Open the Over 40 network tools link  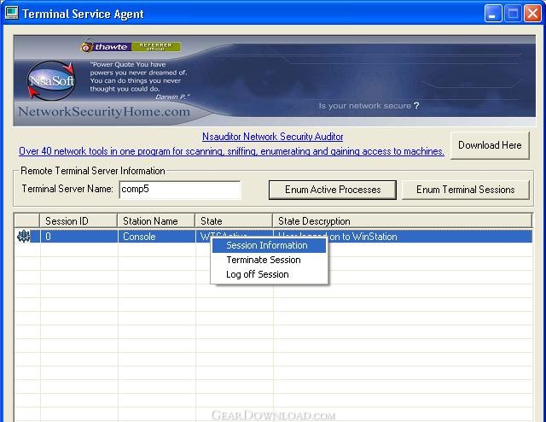click(x=231, y=151)
